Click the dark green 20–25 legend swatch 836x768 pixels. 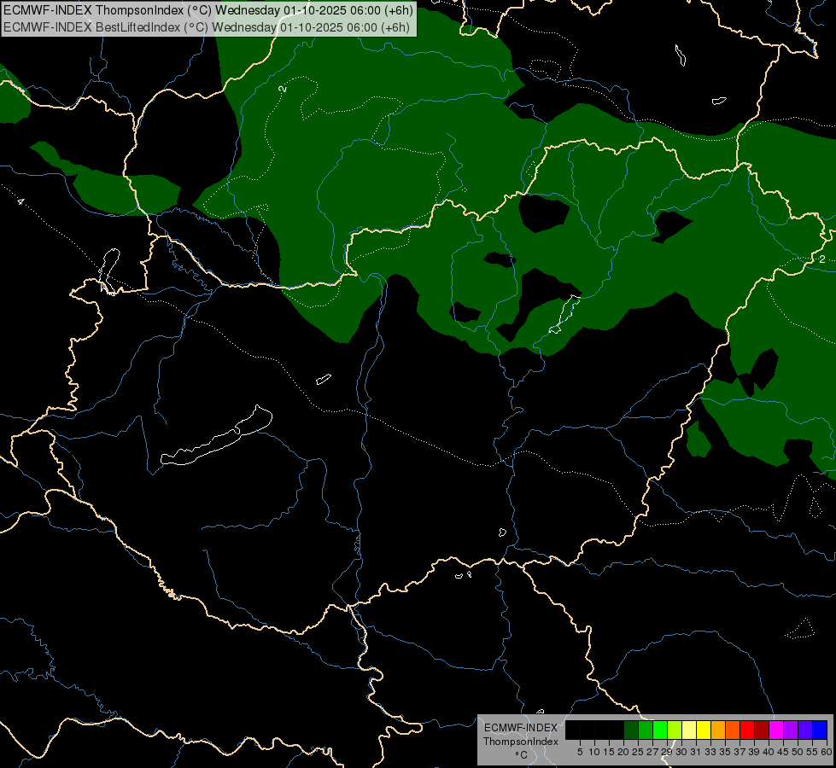[x=631, y=730]
